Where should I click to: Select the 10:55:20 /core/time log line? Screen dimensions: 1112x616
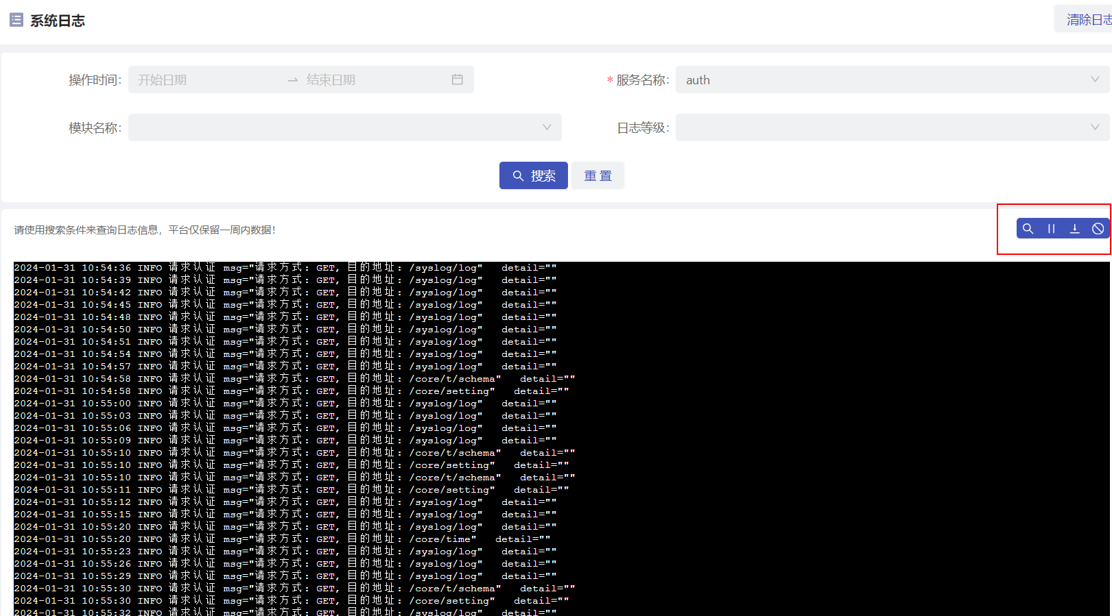tap(282, 539)
